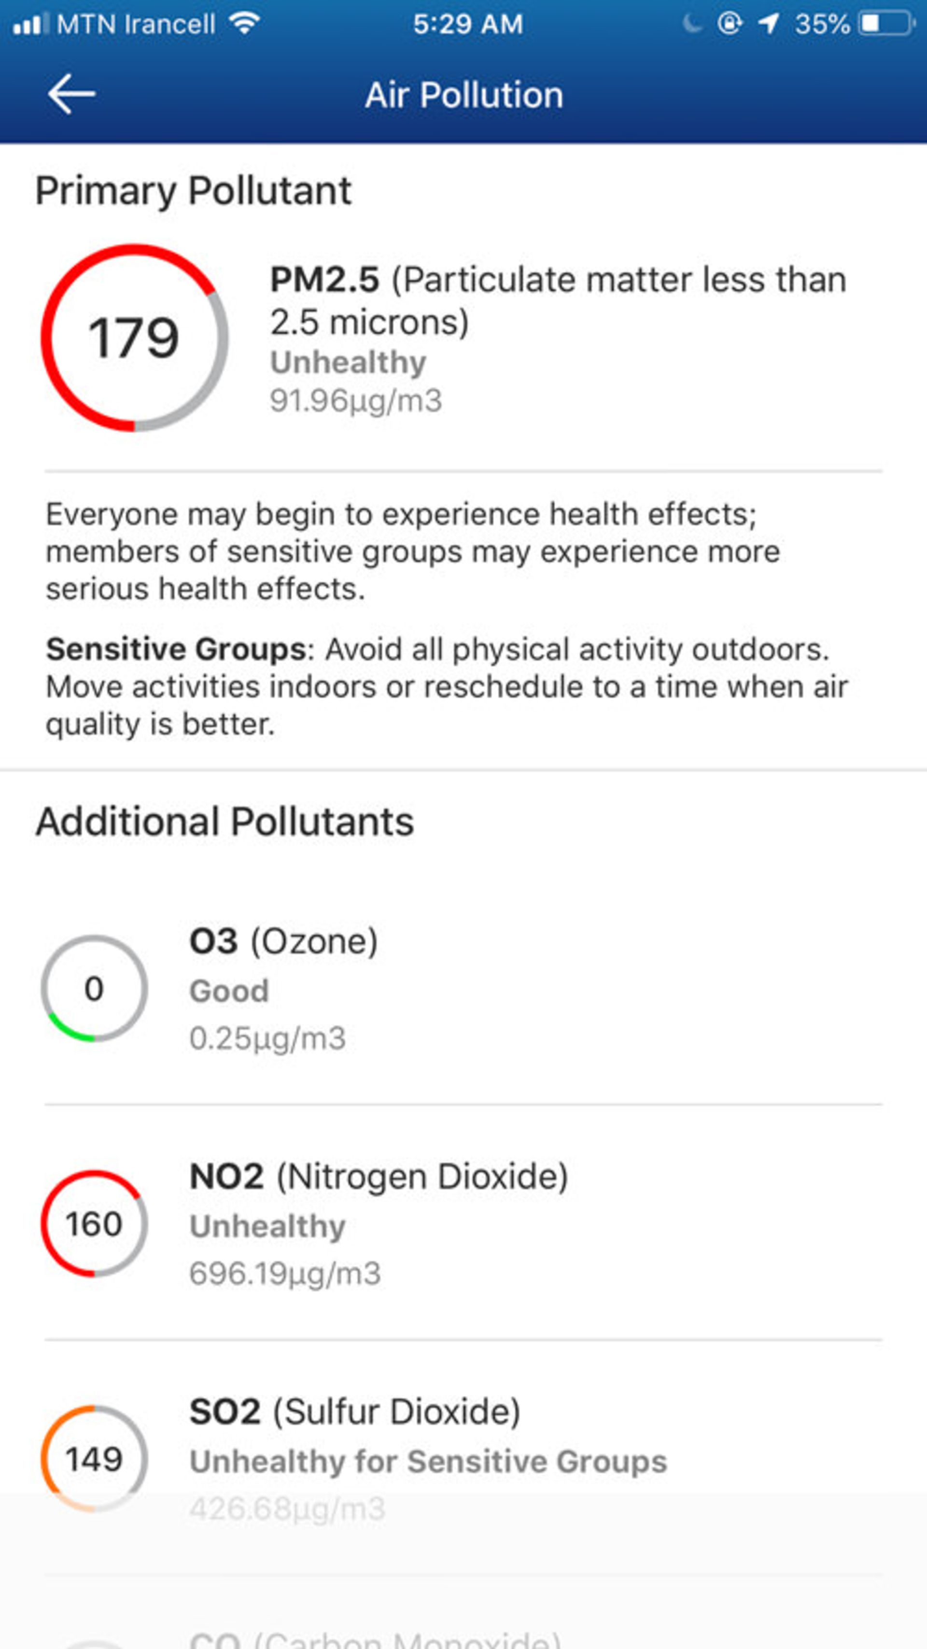927x1649 pixels.
Task: Tap the PM2.5 gauge showing 179
Action: point(134,337)
